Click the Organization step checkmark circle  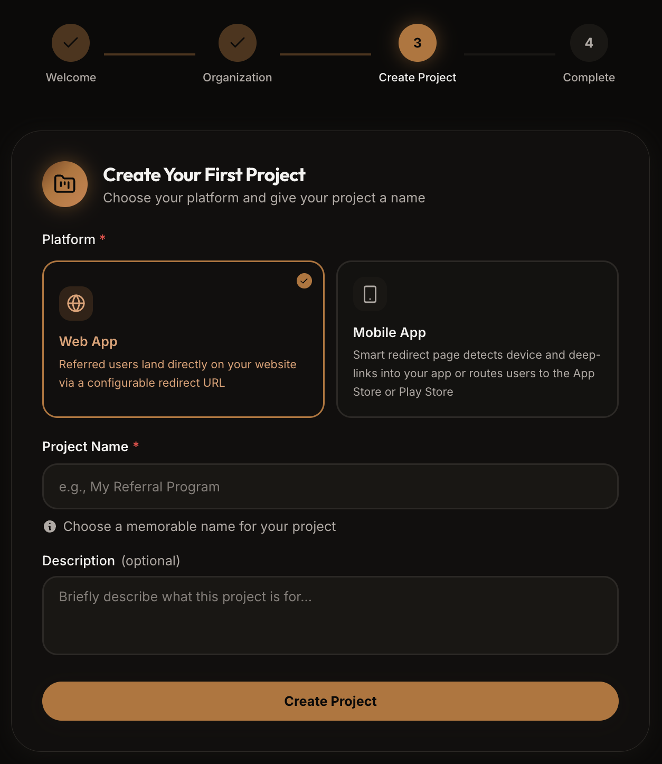pos(238,43)
